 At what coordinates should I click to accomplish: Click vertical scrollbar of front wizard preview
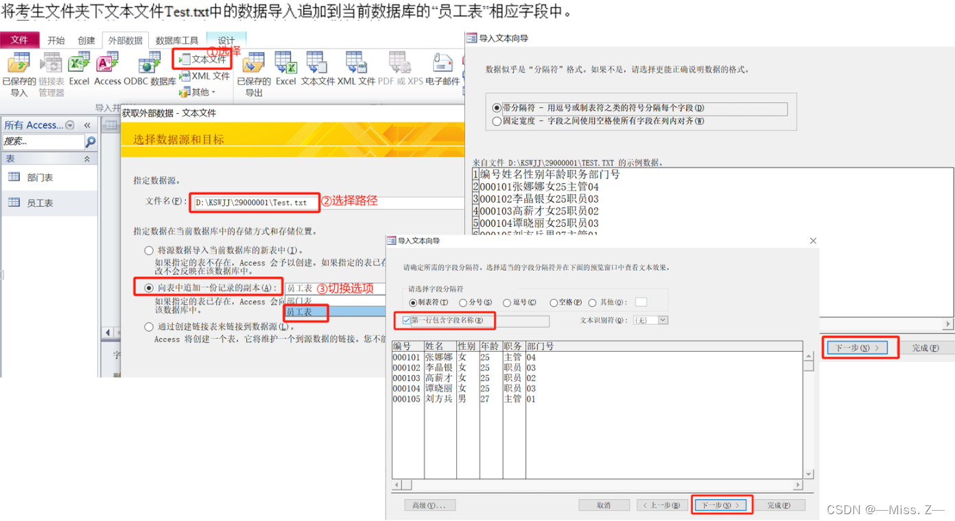[x=809, y=415]
